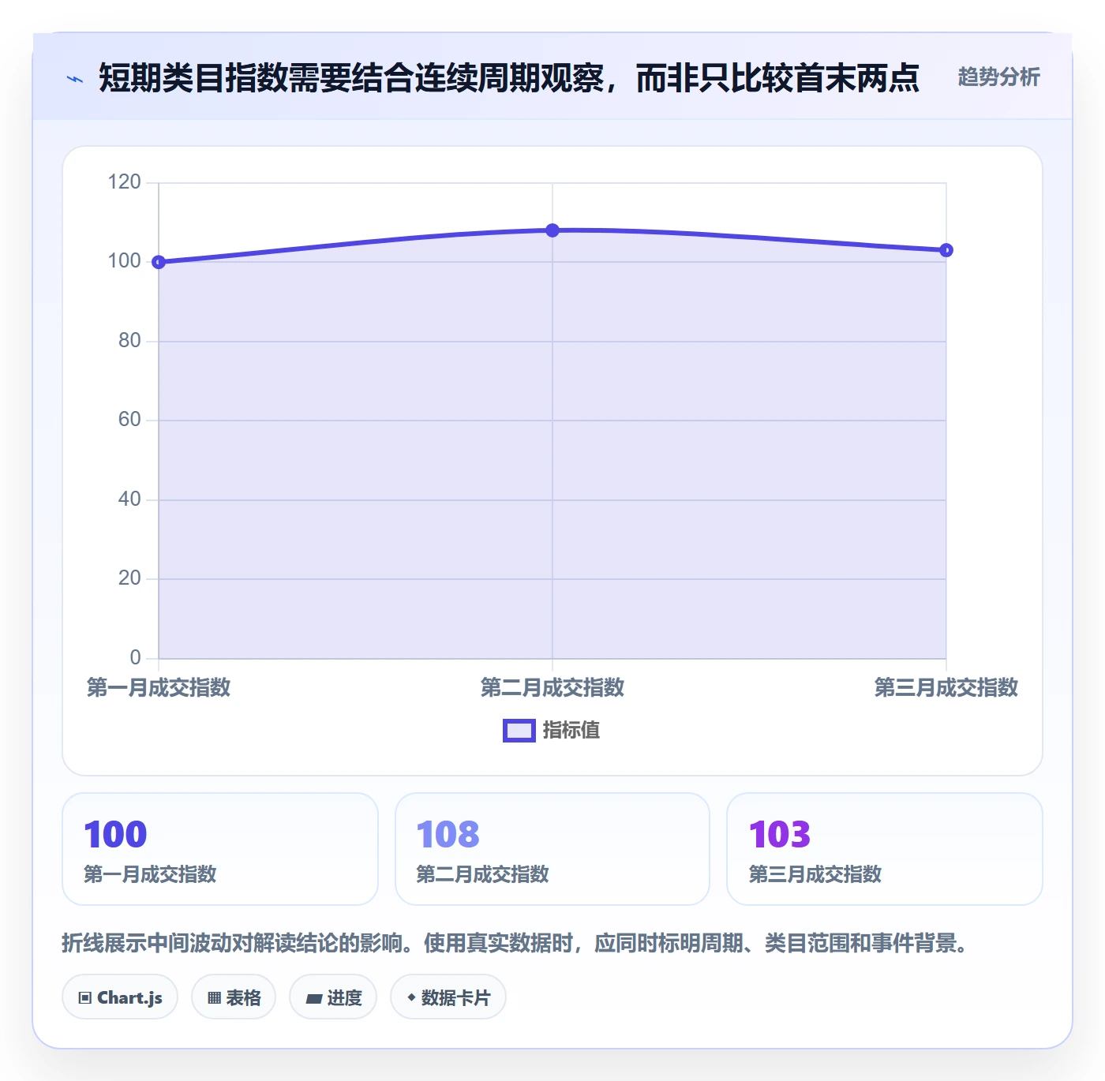This screenshot has width=1105, height=1081.
Task: Click the 指标值 legend label text
Action: coord(571,731)
